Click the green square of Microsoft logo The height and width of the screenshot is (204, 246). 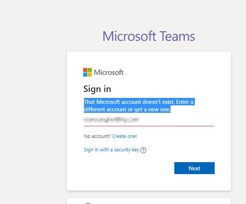90,70
